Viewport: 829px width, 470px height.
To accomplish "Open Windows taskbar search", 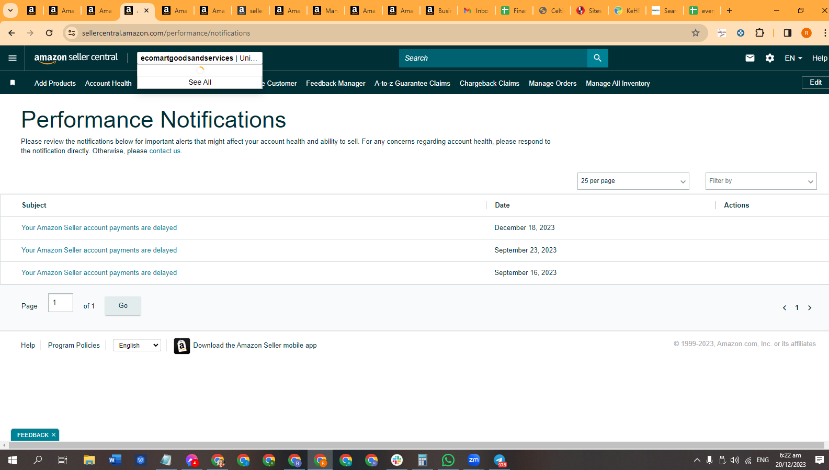I will point(38,460).
